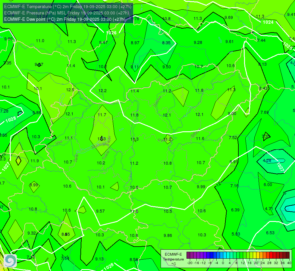The width and height of the screenshot is (295, 271).
Task: Click the 10.5 temperature value
Action: click(x=168, y=212)
